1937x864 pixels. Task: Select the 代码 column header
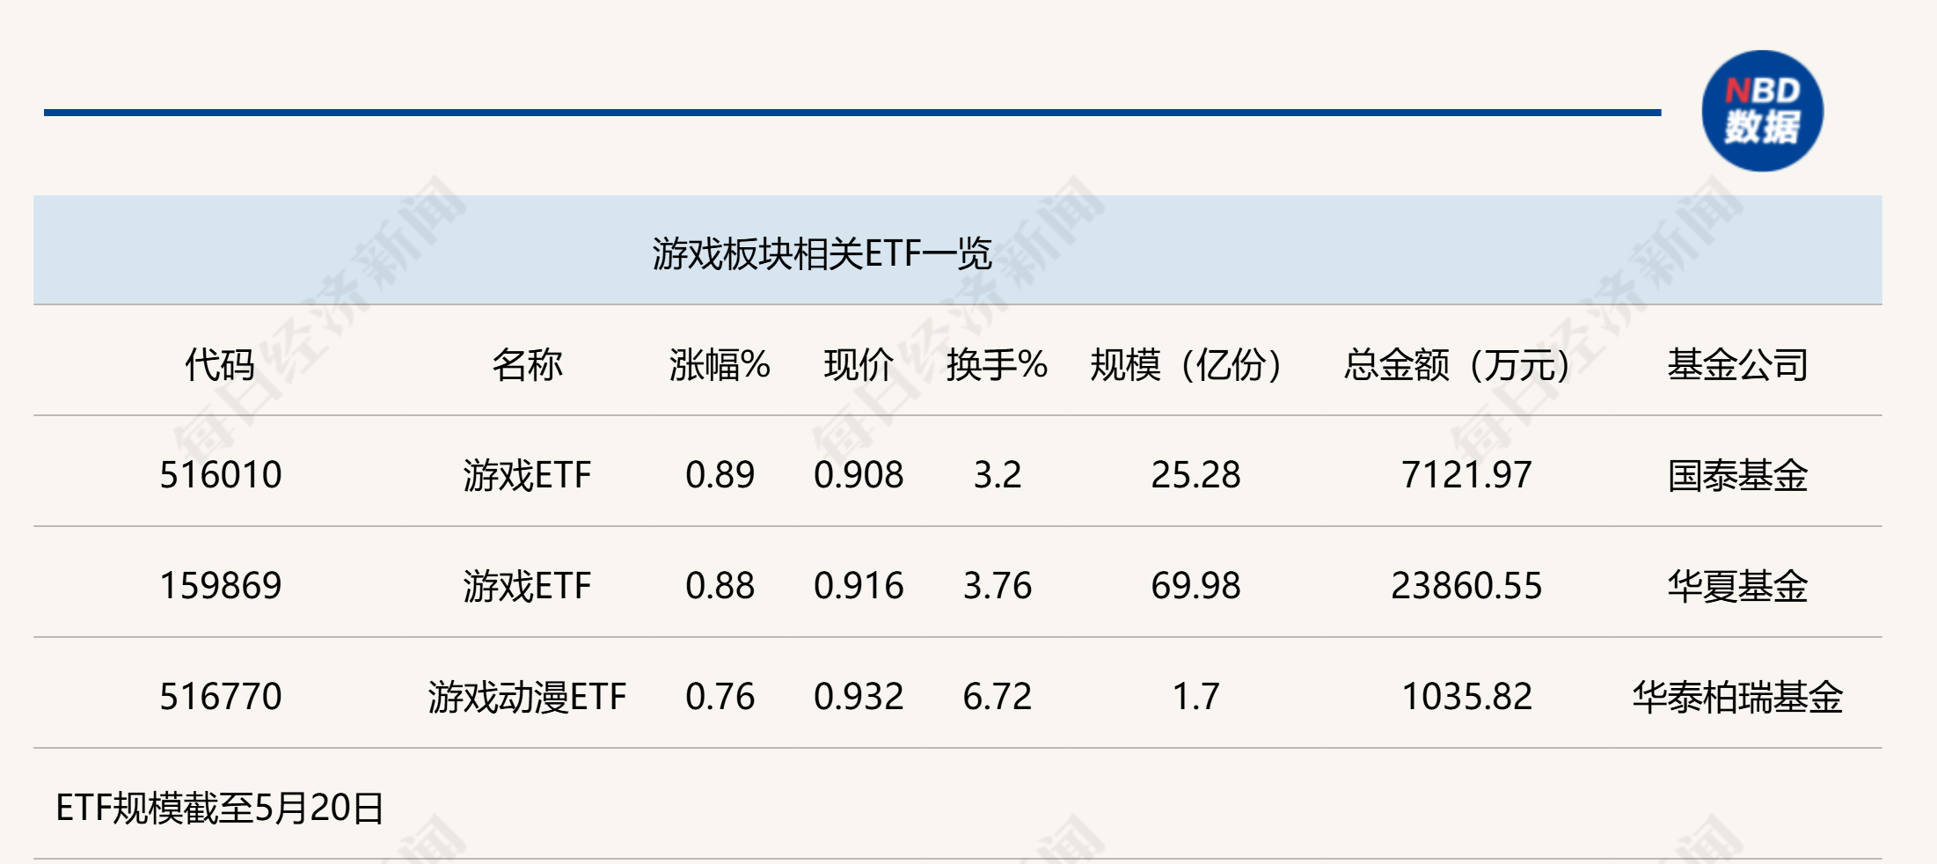coord(220,364)
